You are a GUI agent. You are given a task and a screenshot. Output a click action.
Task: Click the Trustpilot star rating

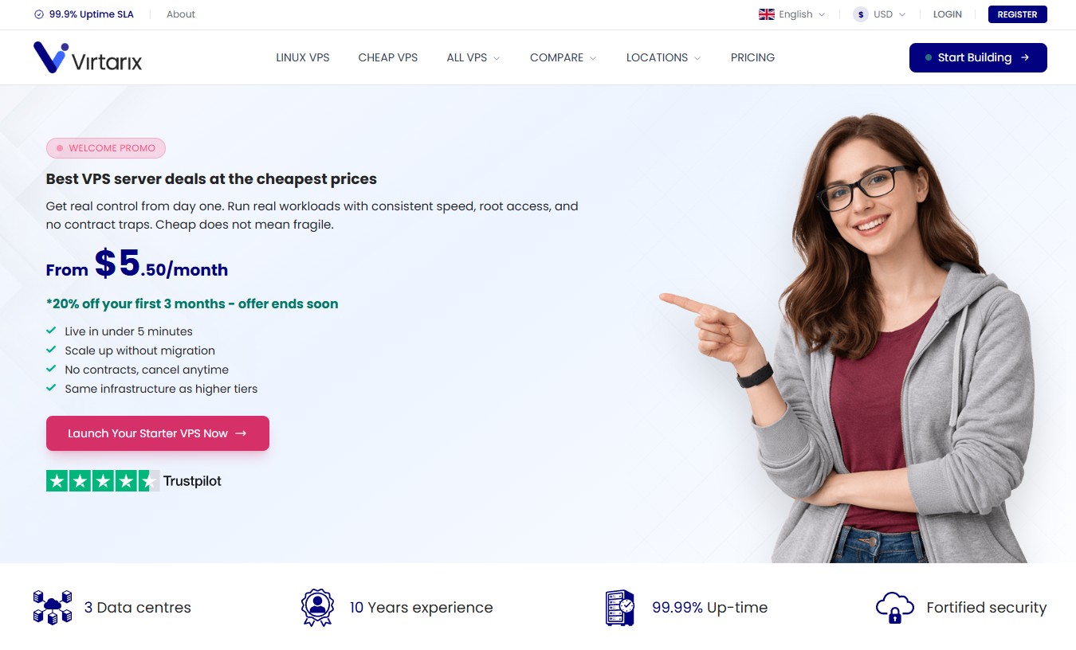coord(103,480)
